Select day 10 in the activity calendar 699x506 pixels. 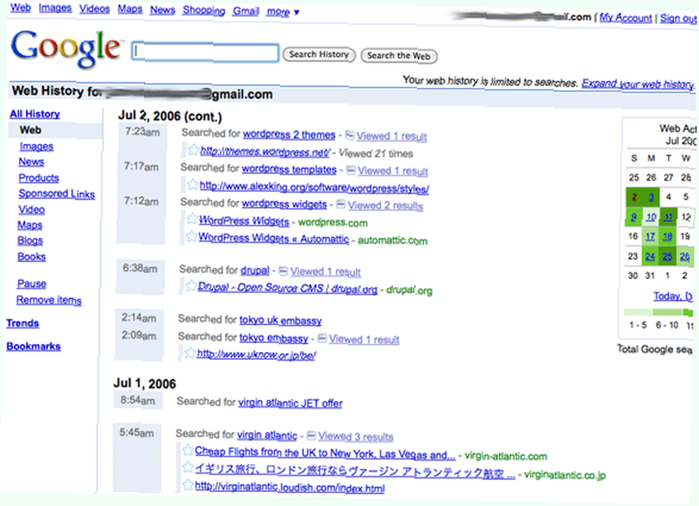[651, 217]
